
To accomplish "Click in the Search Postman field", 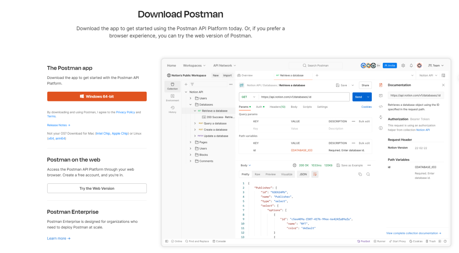I will click(x=315, y=65).
